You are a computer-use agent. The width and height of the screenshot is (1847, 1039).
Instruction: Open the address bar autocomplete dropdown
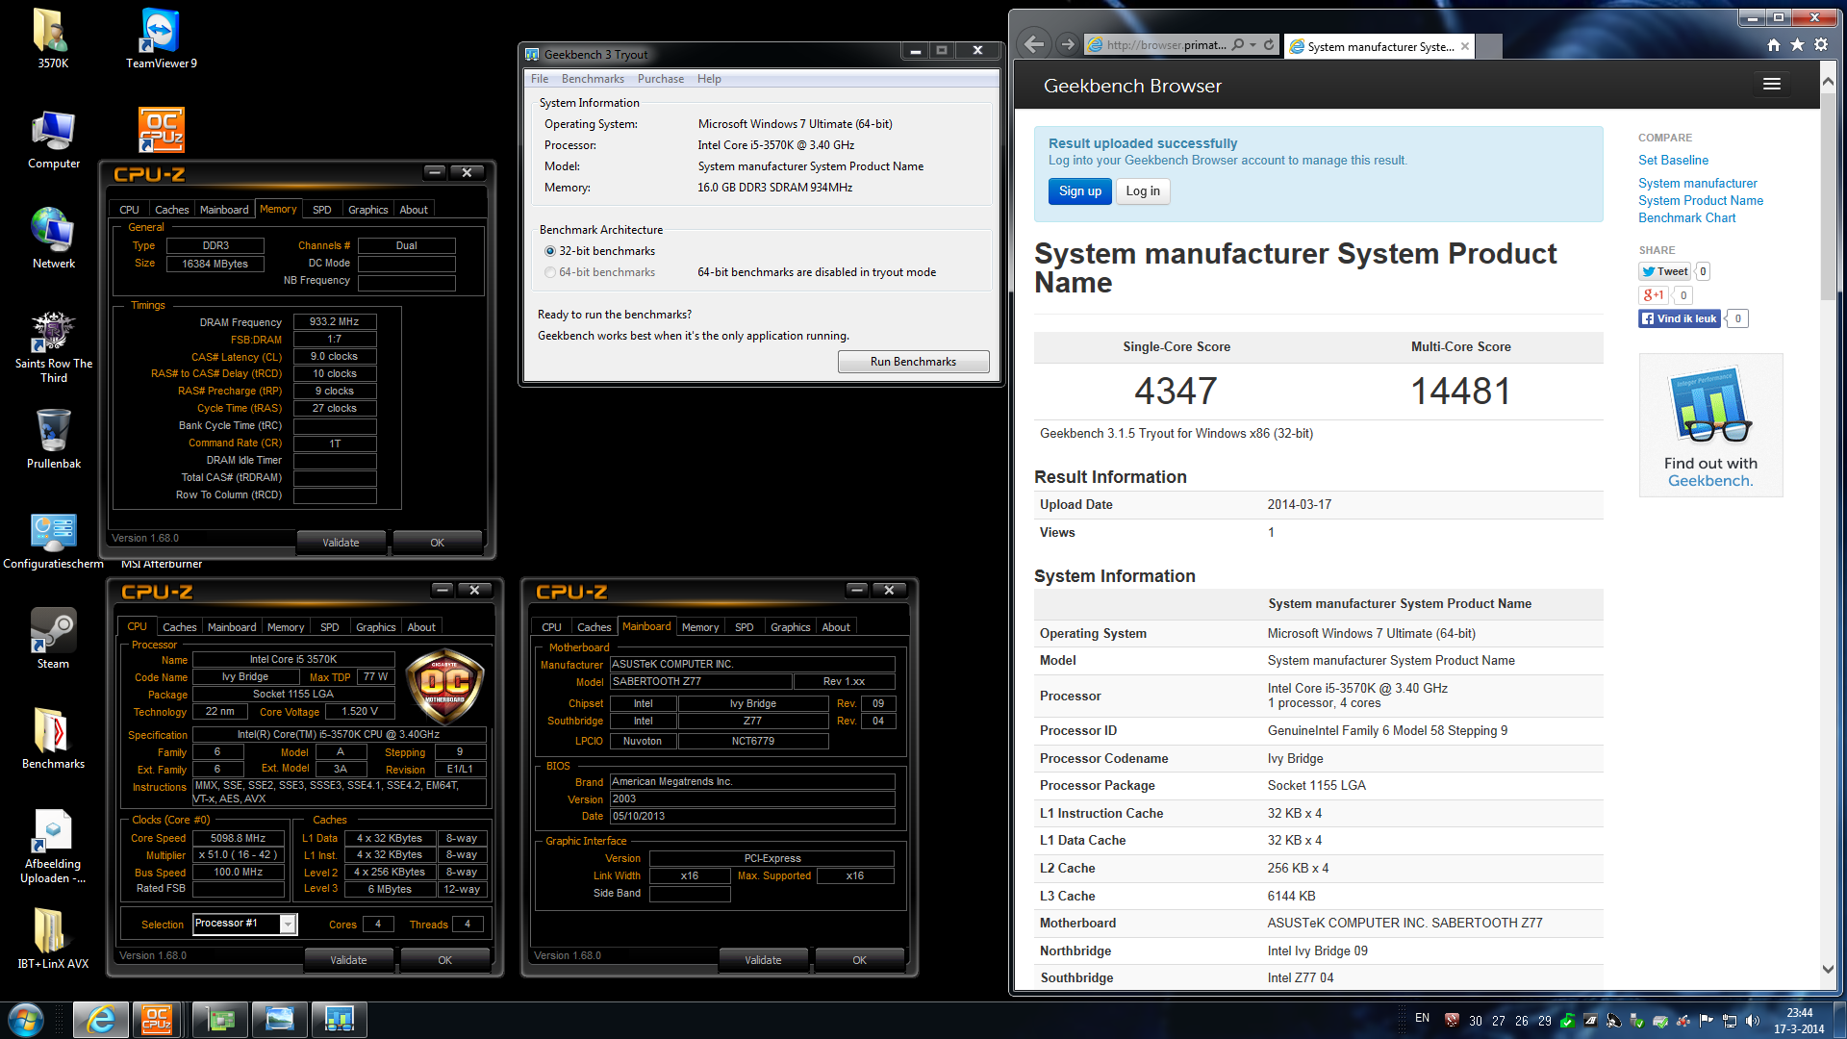1252,44
